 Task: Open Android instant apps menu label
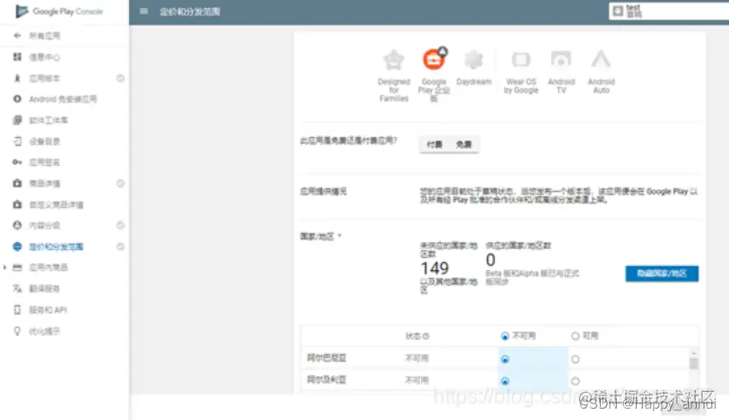click(x=63, y=99)
